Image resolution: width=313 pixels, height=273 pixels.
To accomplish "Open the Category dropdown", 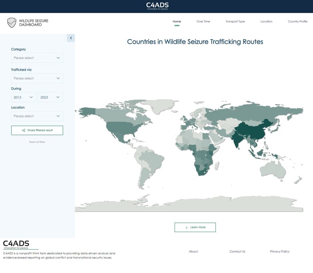I will [x=37, y=58].
